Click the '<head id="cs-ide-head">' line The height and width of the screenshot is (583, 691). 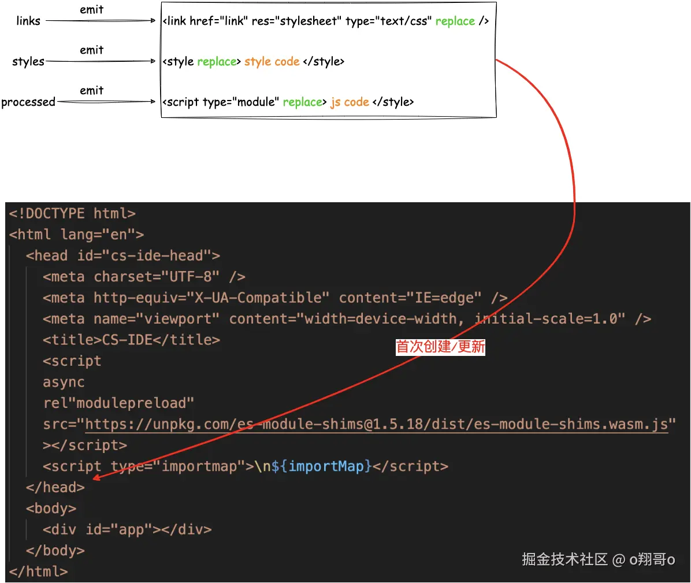pyautogui.click(x=123, y=255)
